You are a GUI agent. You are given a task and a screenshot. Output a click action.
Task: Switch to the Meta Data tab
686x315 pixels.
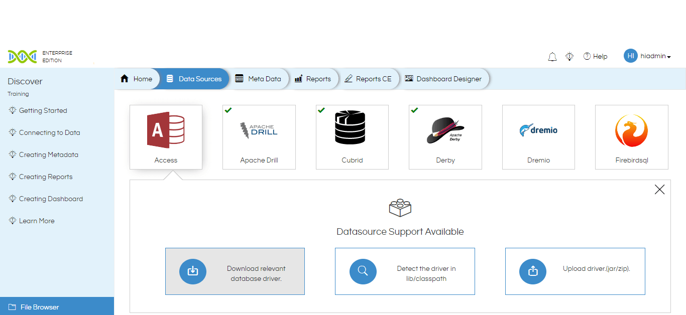coord(258,79)
